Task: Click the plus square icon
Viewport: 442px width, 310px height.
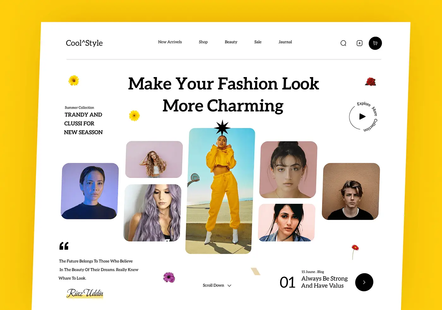Action: pyautogui.click(x=359, y=43)
